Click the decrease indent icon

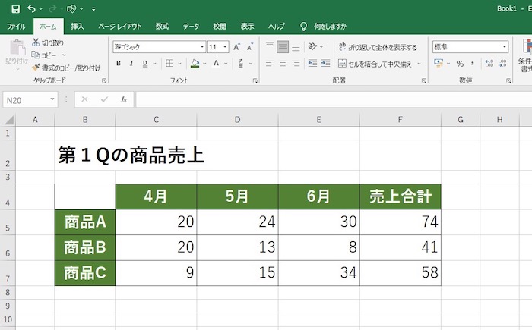click(x=312, y=64)
